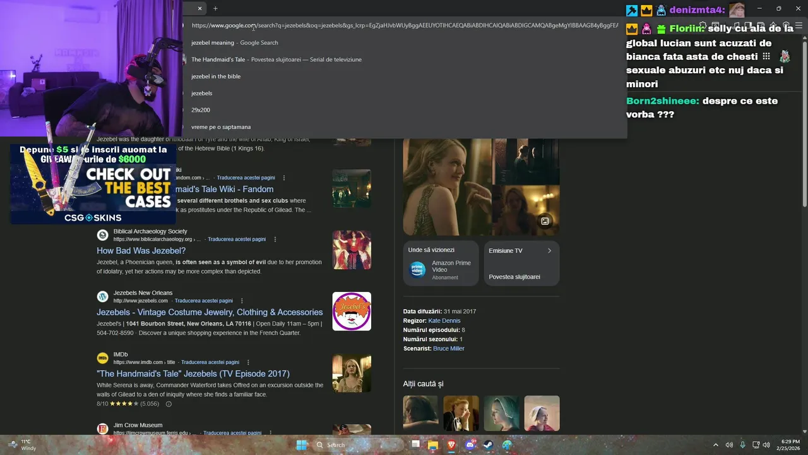Open third 'Alții caută și' thumbnail
The image size is (808, 455).
[x=501, y=413]
